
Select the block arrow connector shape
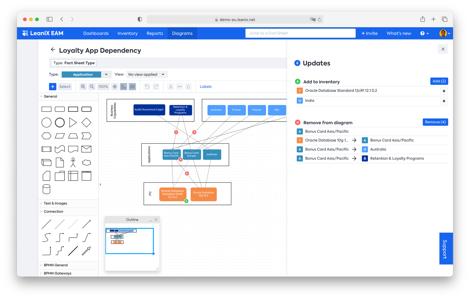[86, 251]
